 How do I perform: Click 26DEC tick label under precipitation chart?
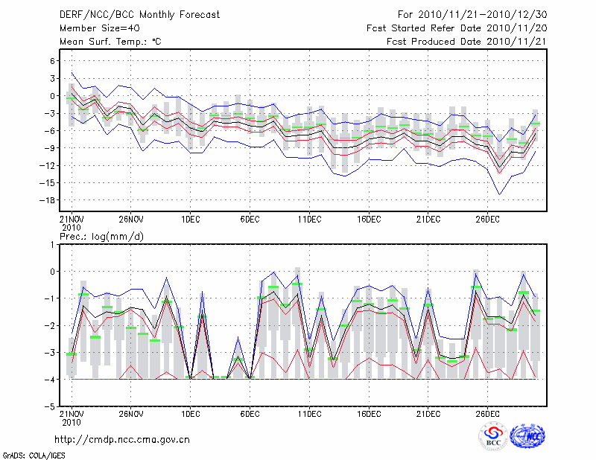488,413
